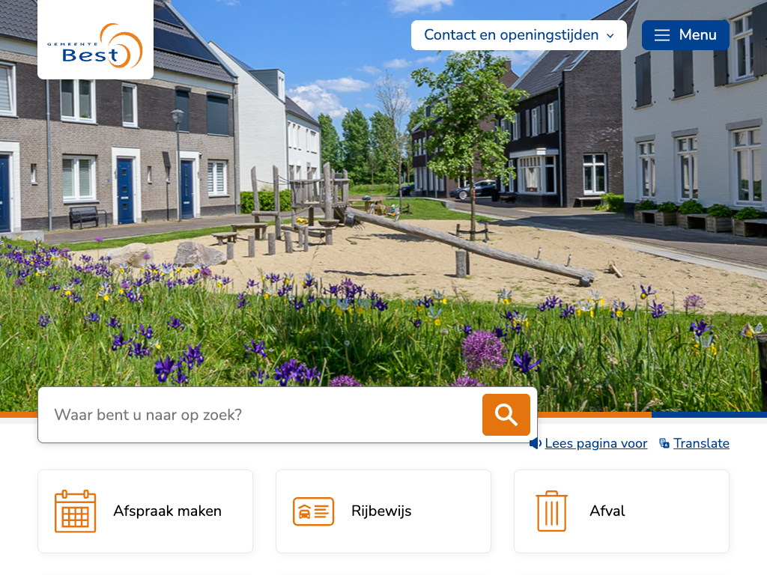
Task: Click the driving licence card icon
Action: click(313, 511)
